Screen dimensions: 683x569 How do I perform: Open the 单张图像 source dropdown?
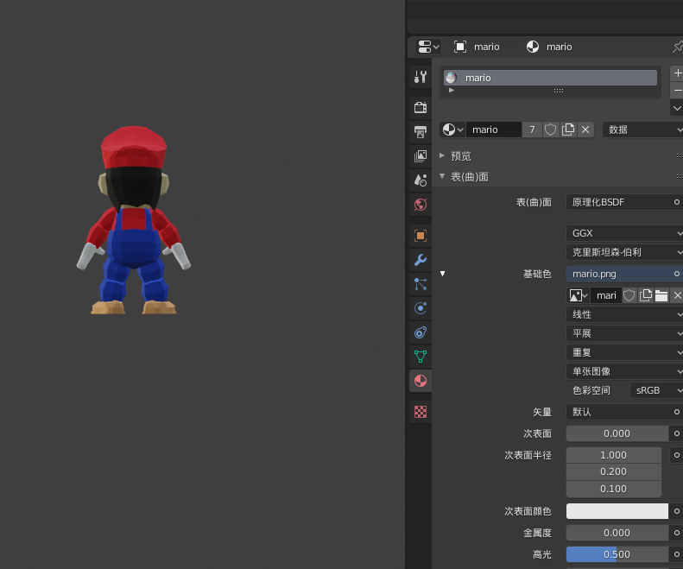624,371
